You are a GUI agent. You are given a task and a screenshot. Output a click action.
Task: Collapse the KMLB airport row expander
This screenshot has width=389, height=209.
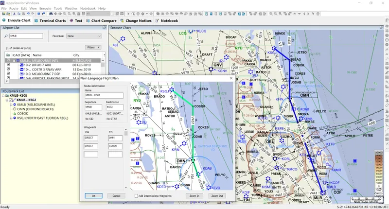[14, 60]
